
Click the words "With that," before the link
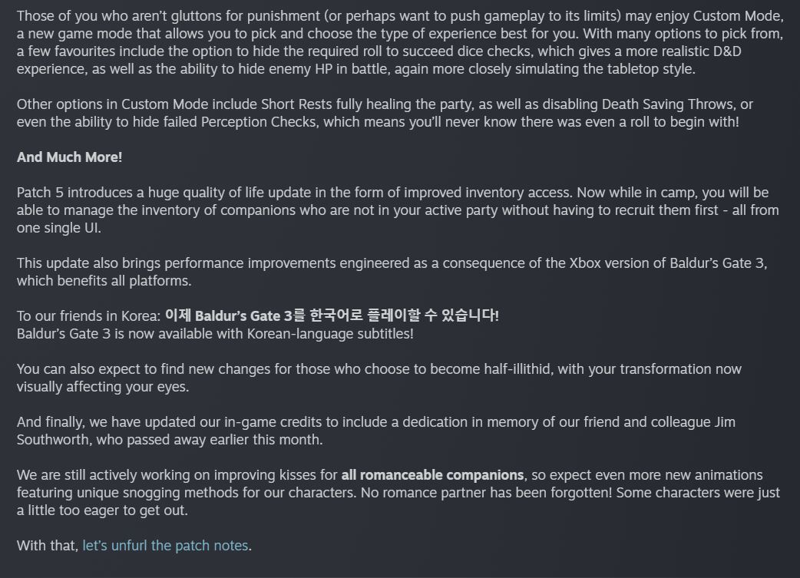pyautogui.click(x=48, y=546)
